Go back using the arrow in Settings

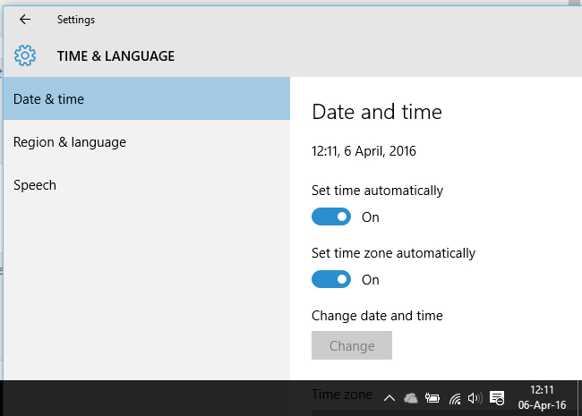click(x=25, y=20)
